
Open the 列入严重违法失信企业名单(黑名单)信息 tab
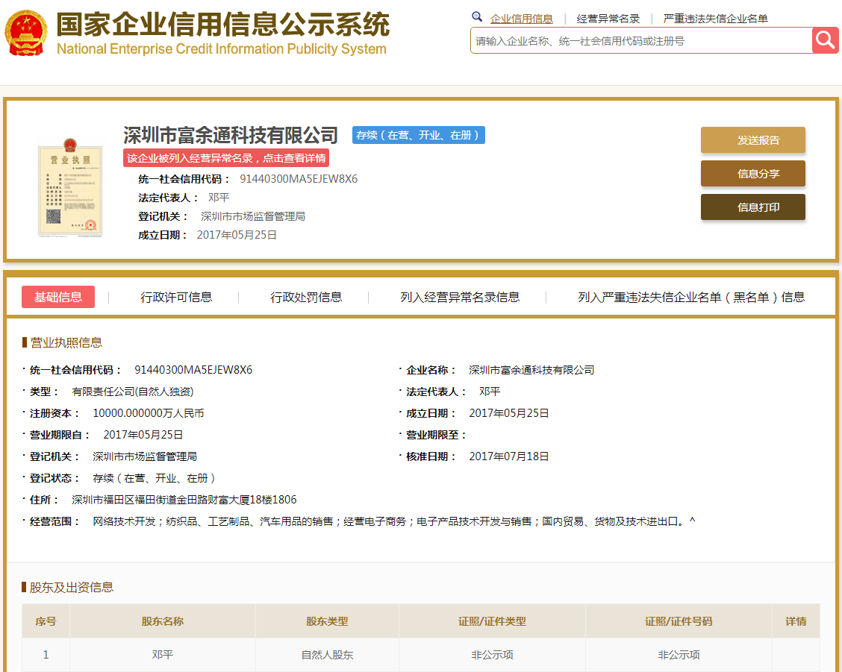pos(691,297)
